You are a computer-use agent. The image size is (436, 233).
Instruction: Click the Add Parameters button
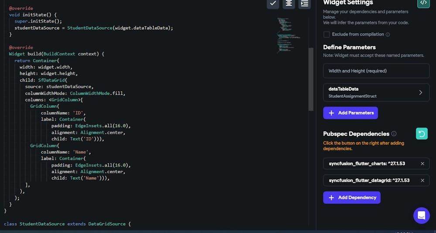click(351, 113)
